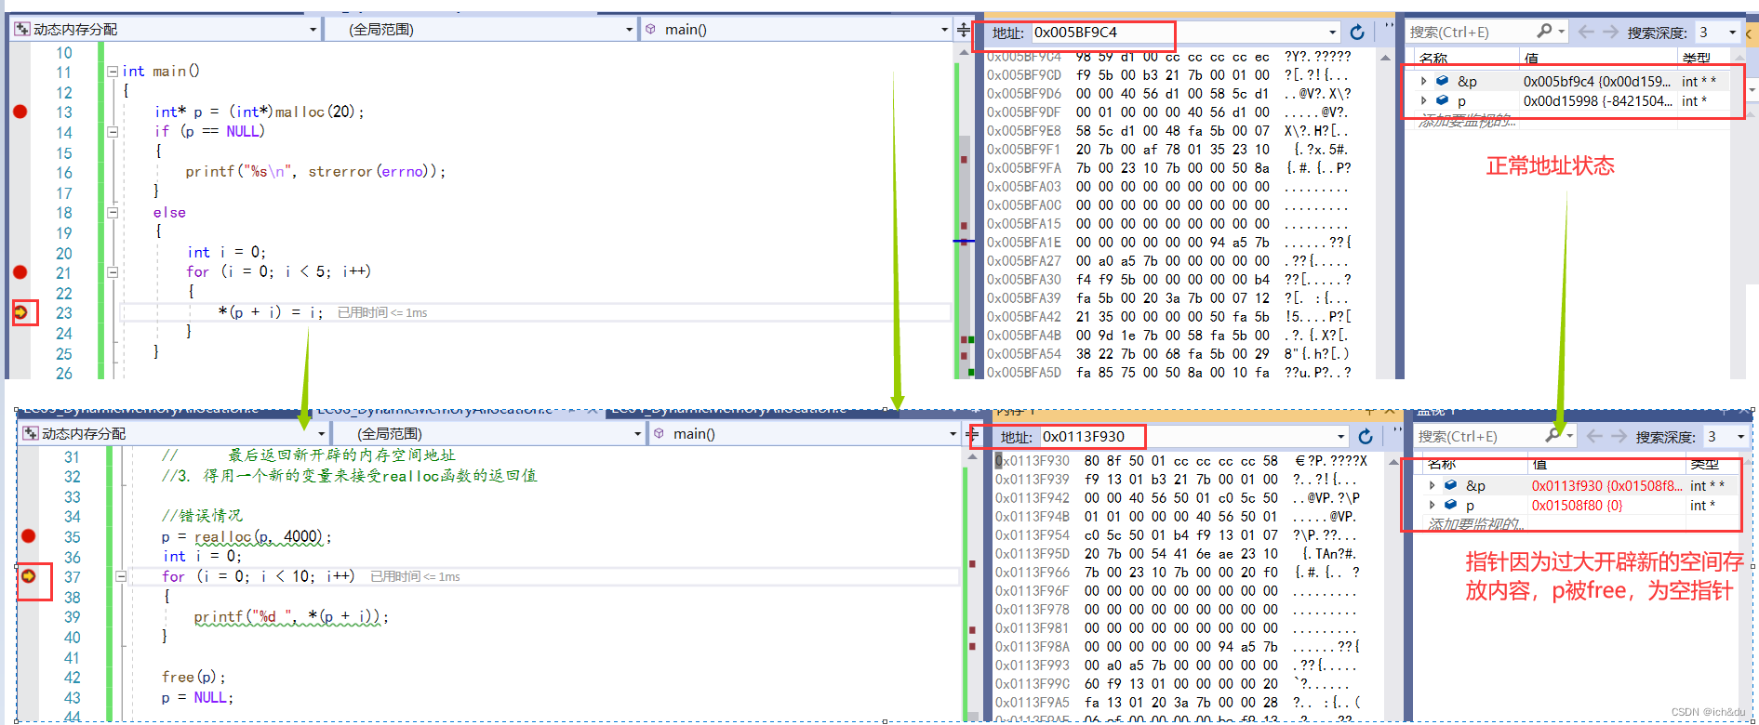Viewport: 1759px width, 725px height.
Task: Open overflow options next to 0x0113F930 refresh
Action: coord(1397,432)
